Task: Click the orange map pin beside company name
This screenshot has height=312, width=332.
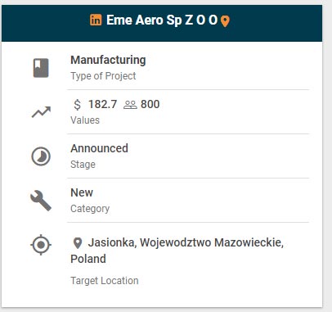Action: point(225,21)
